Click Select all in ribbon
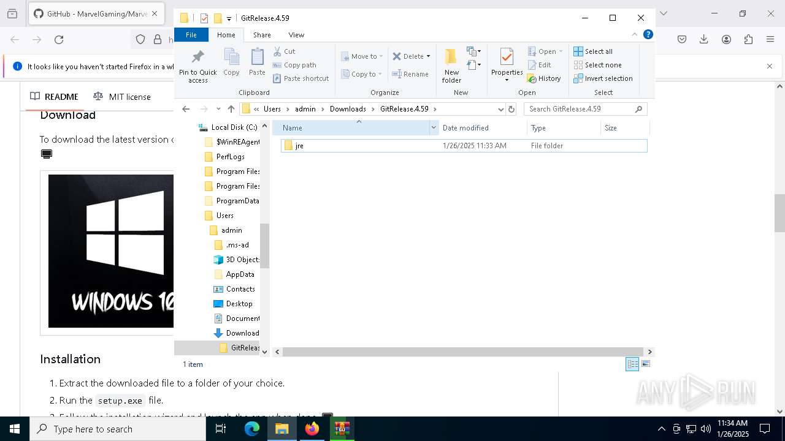The width and height of the screenshot is (785, 441). (x=593, y=51)
